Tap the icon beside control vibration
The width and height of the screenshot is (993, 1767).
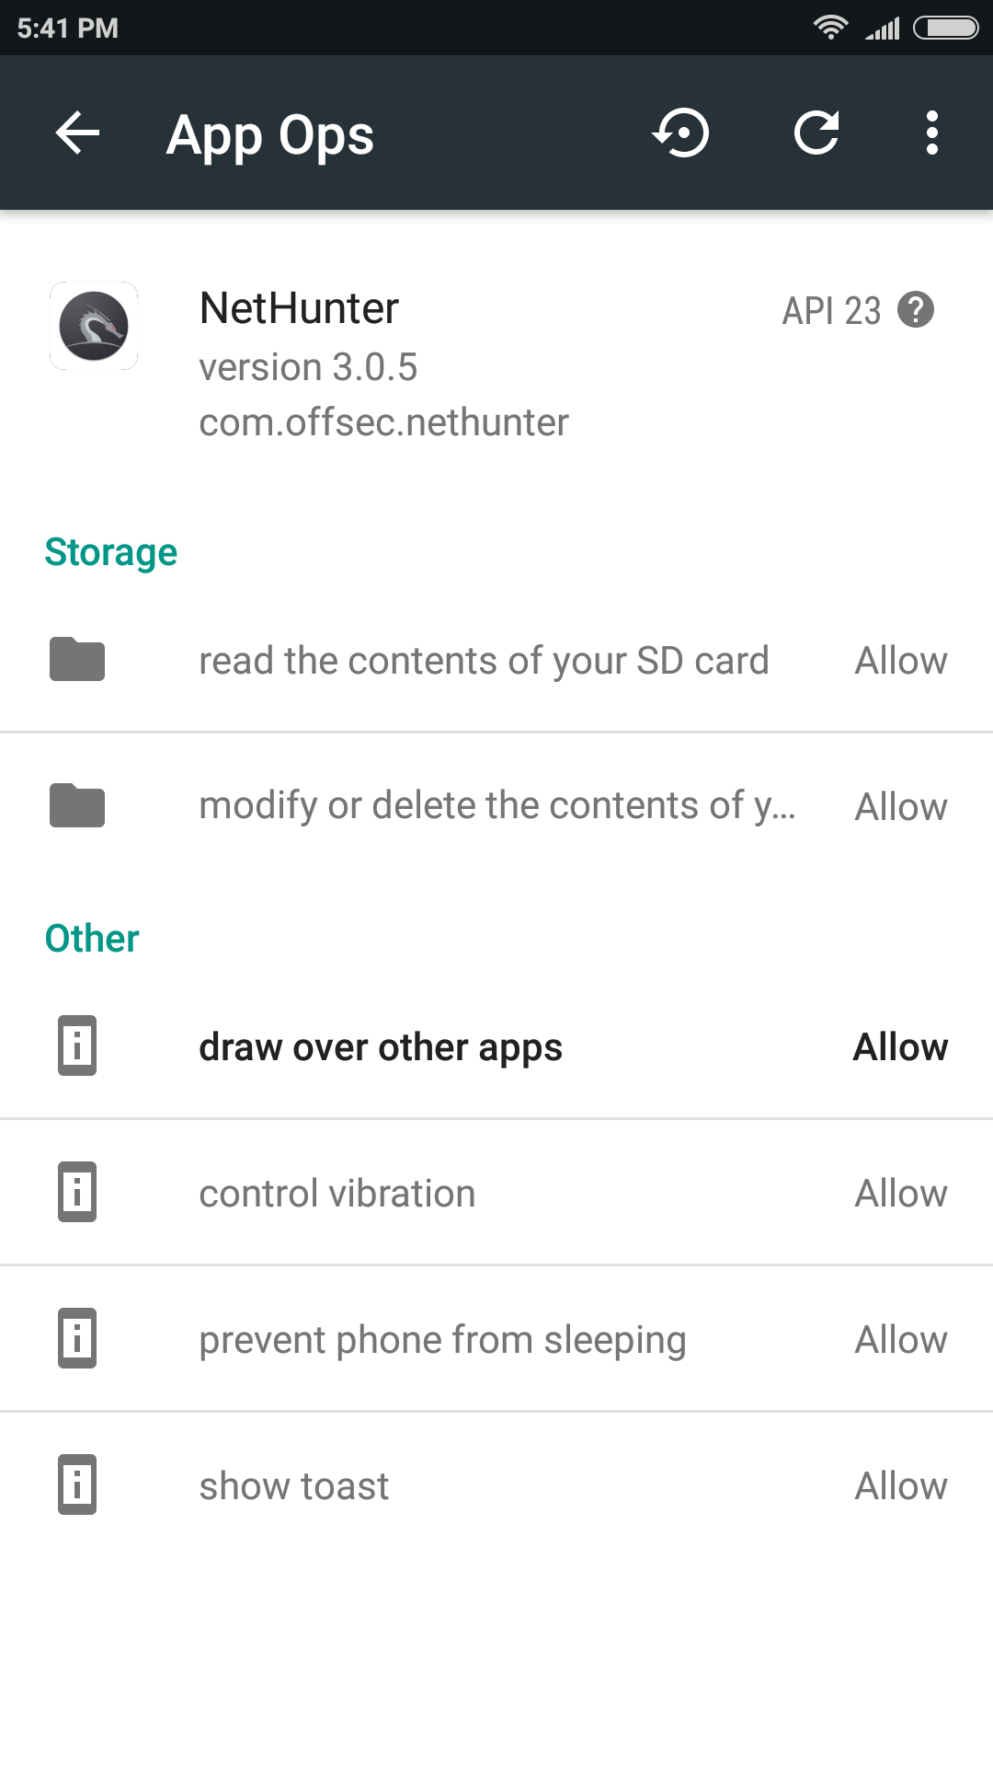coord(77,1192)
